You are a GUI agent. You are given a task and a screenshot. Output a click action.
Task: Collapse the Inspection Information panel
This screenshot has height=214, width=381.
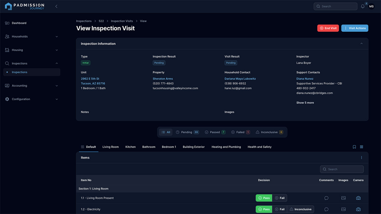(361, 44)
